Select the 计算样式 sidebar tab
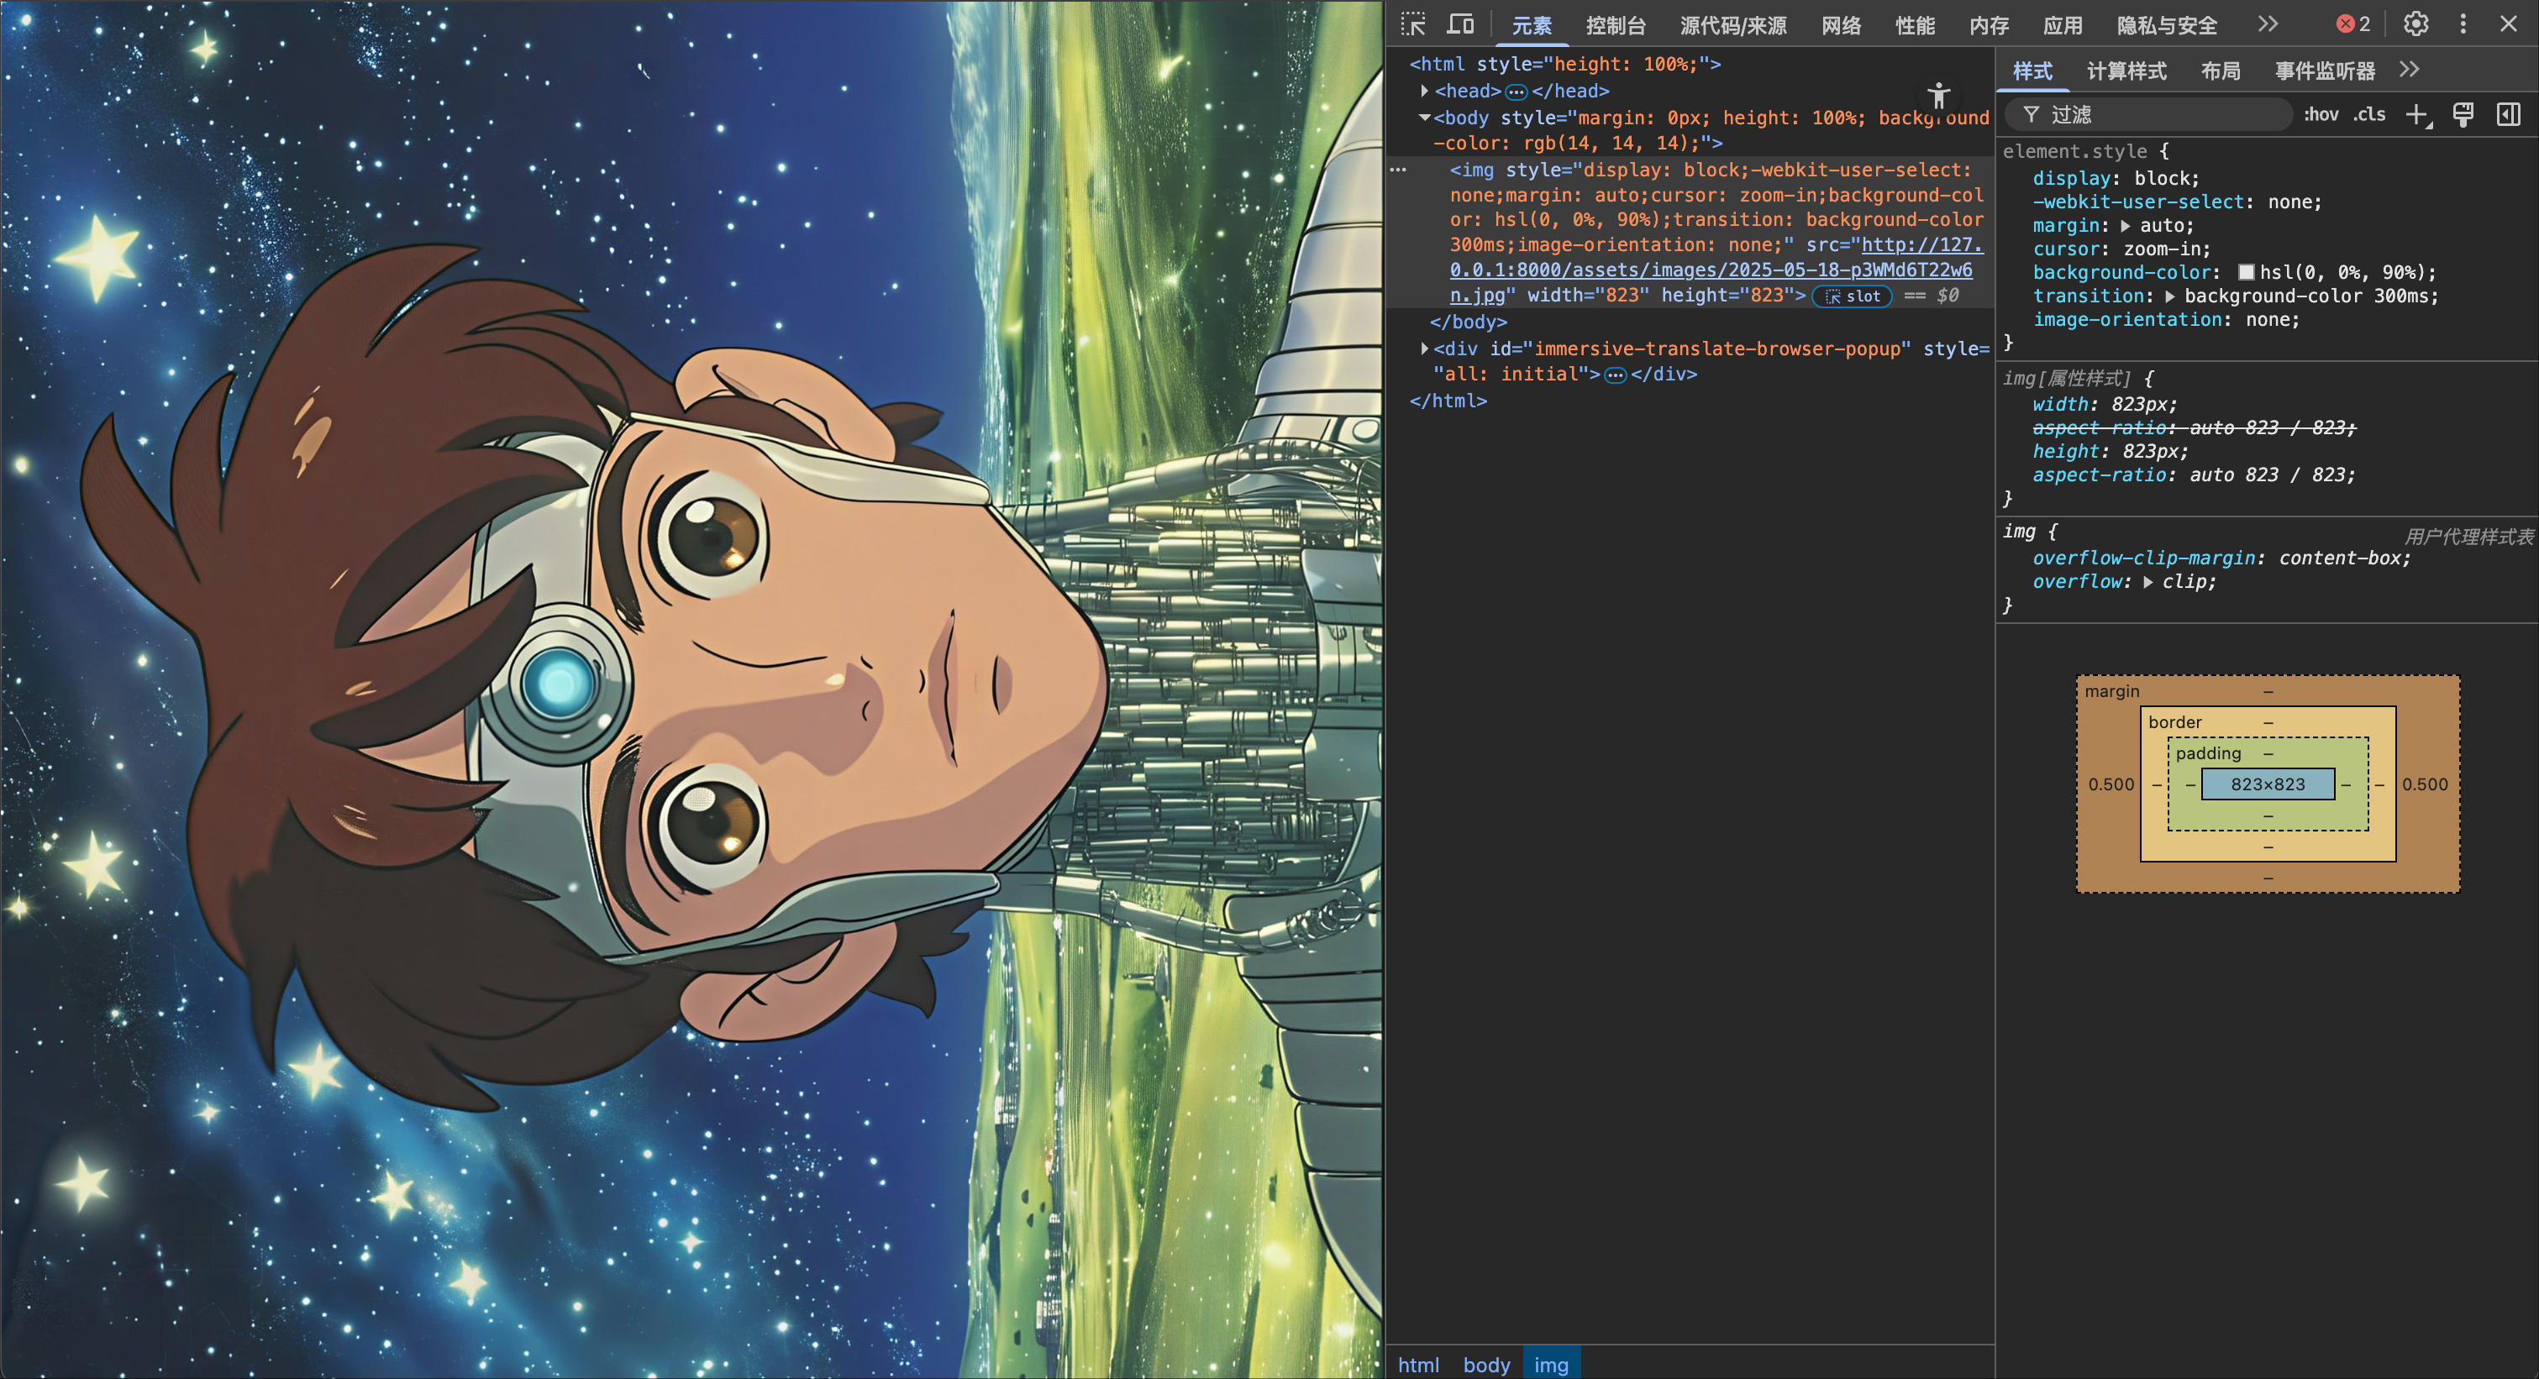This screenshot has width=2539, height=1379. pyautogui.click(x=2126, y=71)
